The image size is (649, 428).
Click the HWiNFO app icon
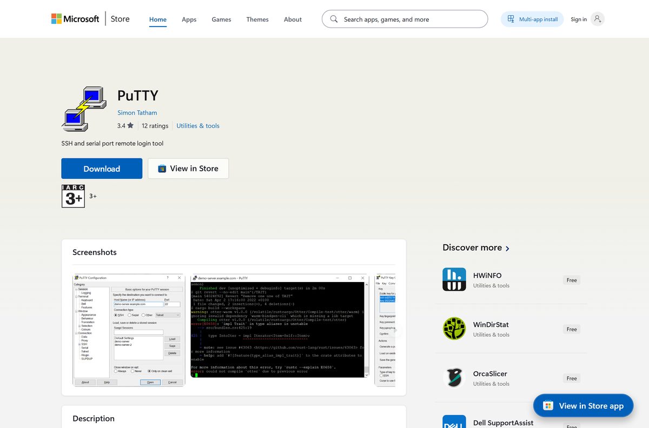coord(454,279)
